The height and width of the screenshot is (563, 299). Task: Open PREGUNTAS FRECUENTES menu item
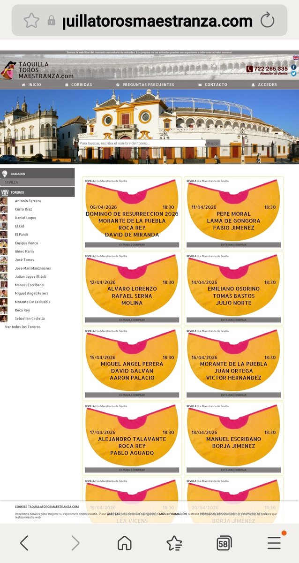[145, 84]
